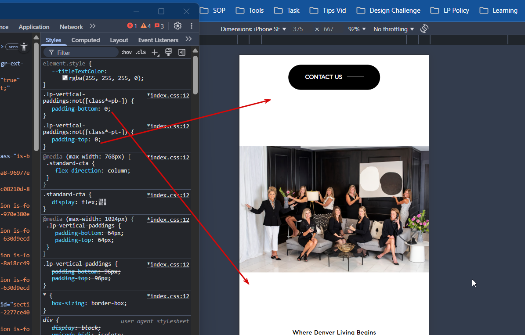Viewport: 525px width, 335px height.
Task: Click the rgba titleTextColor color swatch
Action: tap(65, 78)
